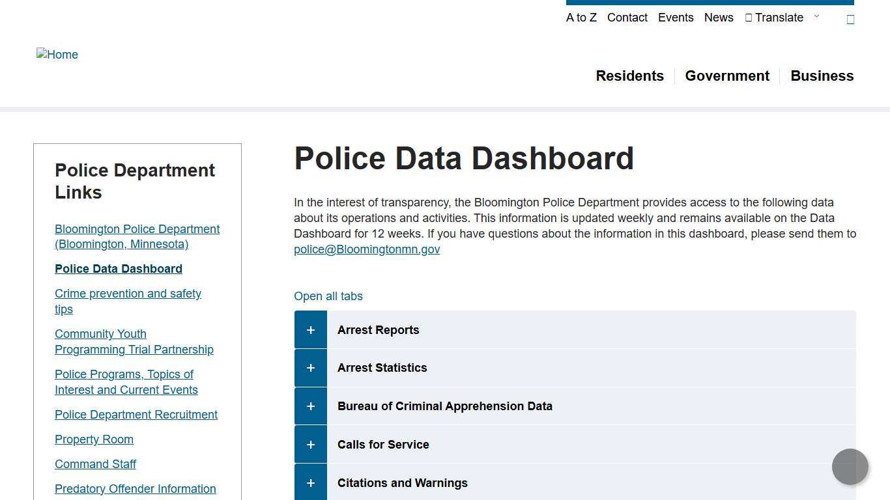Open Crime prevention and safety tips
This screenshot has width=890, height=500.
128,301
